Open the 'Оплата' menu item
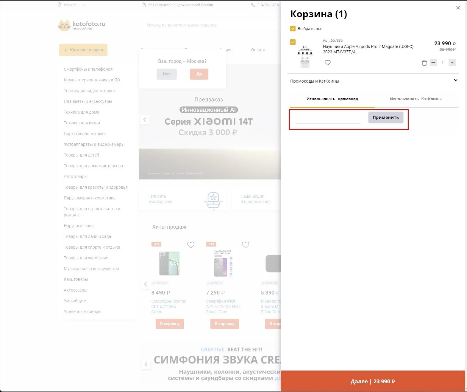The height and width of the screenshot is (392, 467). 258,50
